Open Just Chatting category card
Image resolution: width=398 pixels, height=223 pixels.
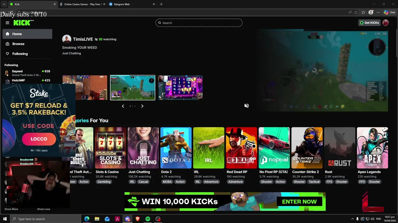(x=143, y=148)
